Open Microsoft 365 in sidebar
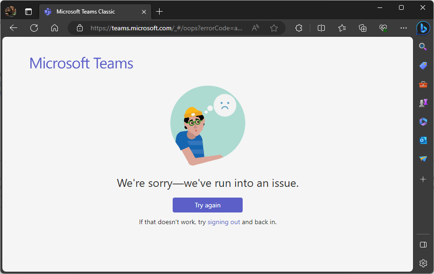 pos(423,122)
